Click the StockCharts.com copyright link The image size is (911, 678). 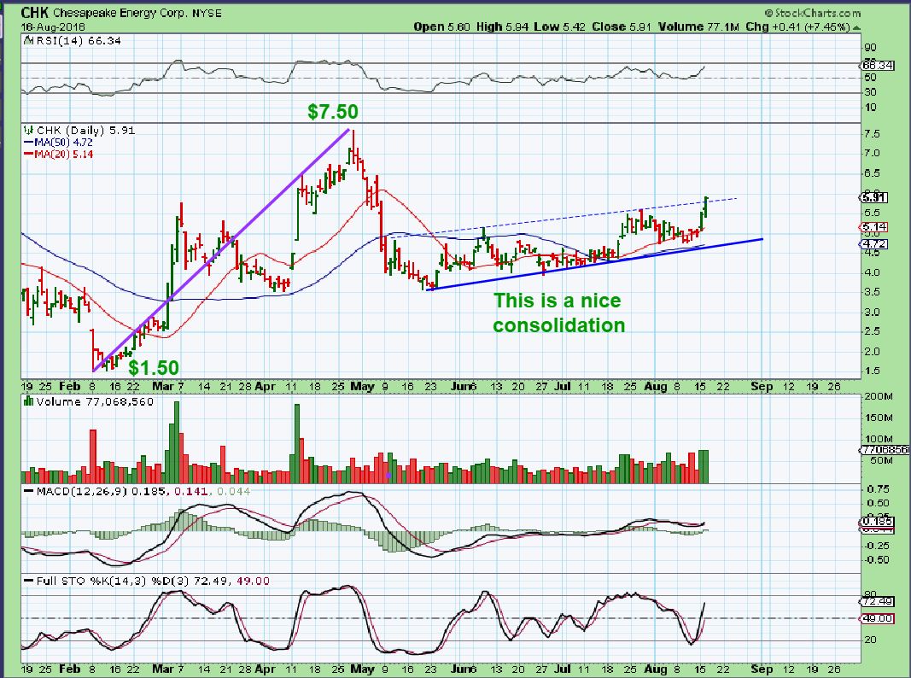pyautogui.click(x=813, y=13)
